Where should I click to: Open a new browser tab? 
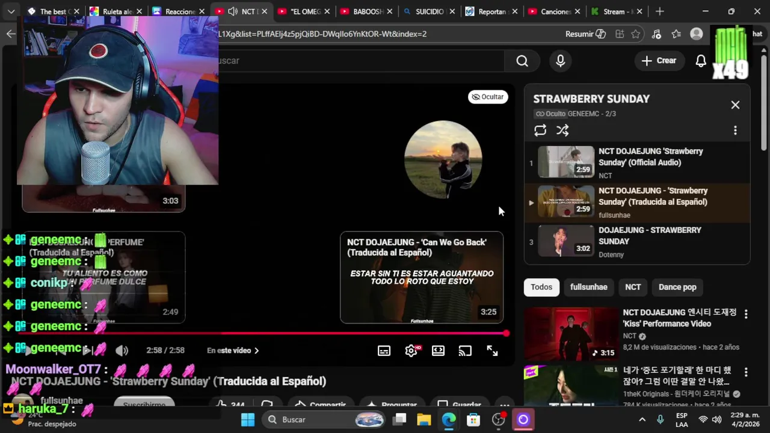pyautogui.click(x=660, y=11)
